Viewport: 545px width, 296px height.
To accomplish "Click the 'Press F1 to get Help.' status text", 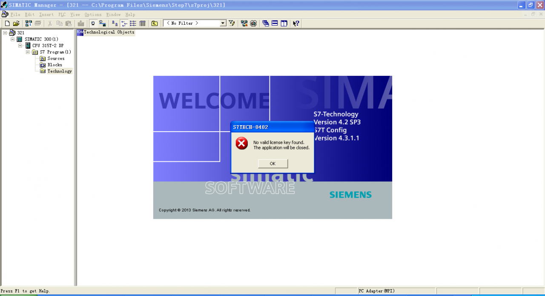I will click(26, 291).
